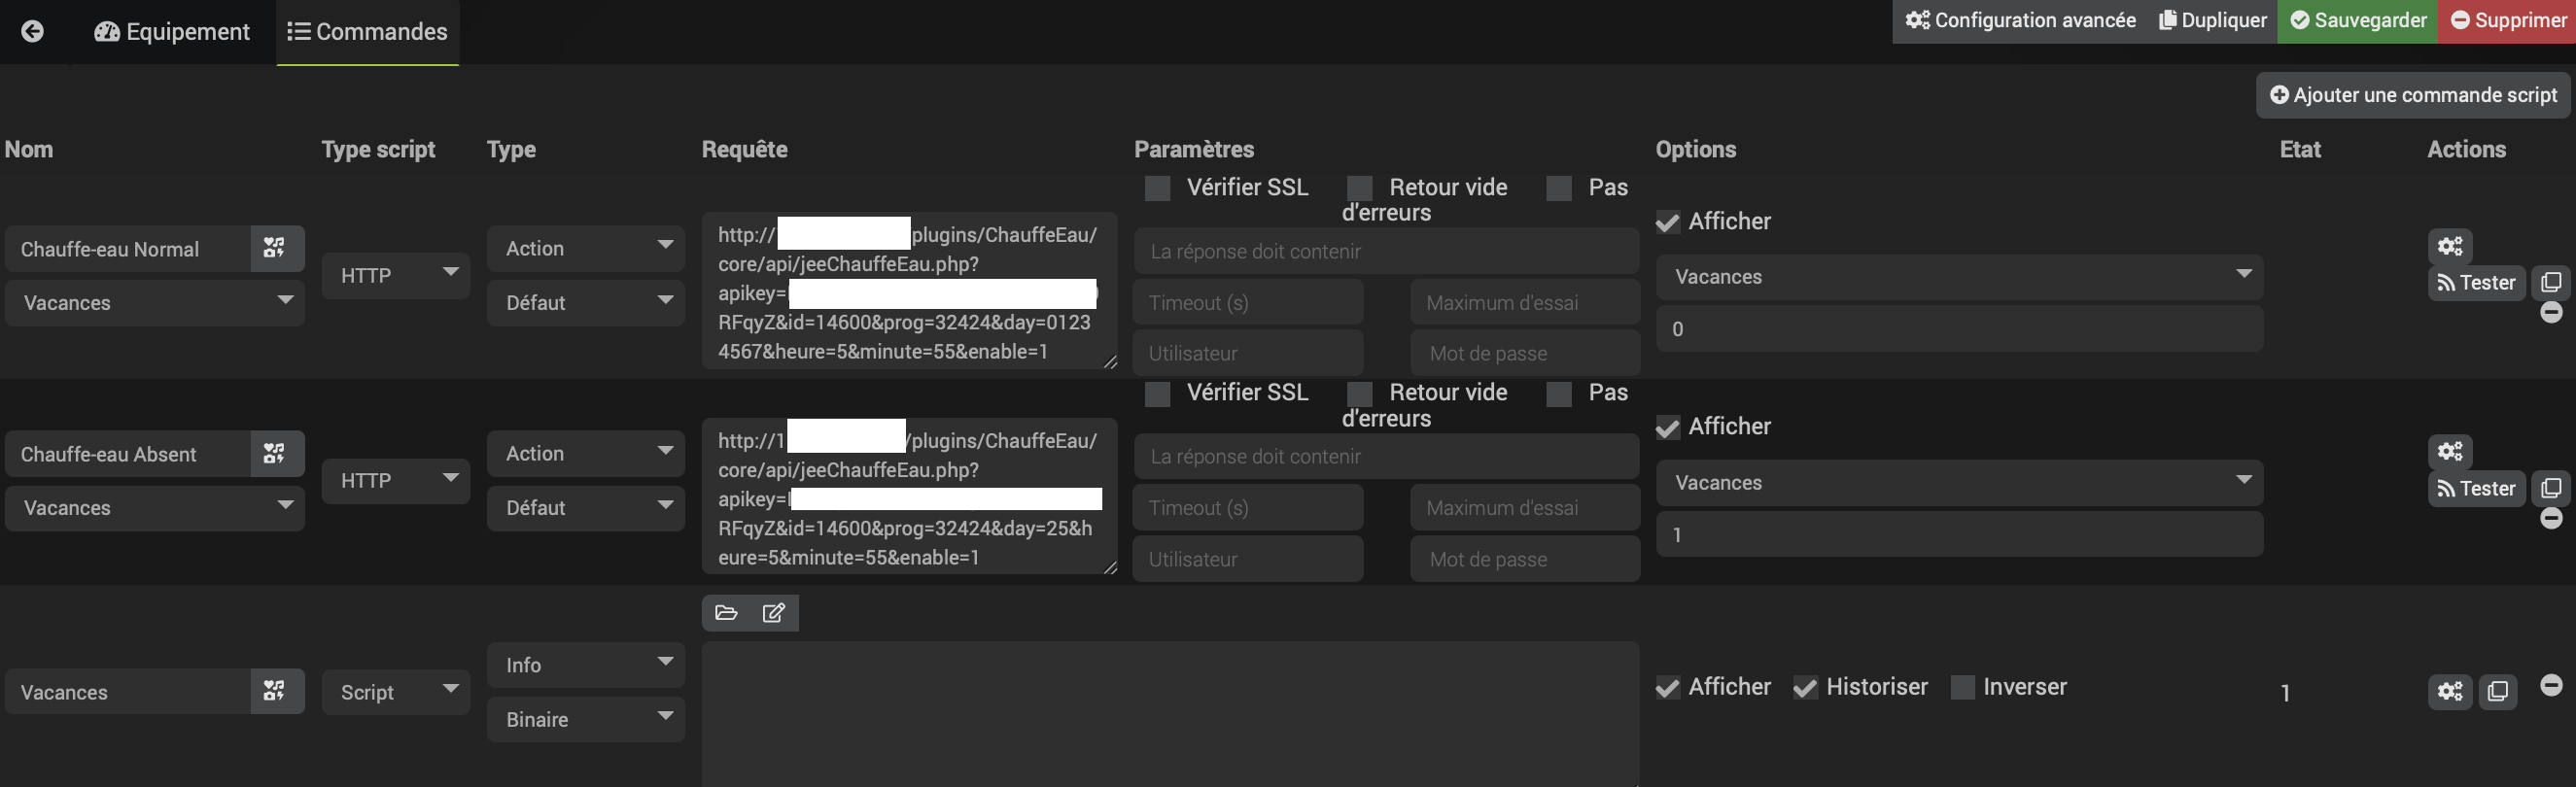The image size is (2576, 787).
Task: Open icon picker for Chauffe-eau Normal
Action: coord(275,248)
